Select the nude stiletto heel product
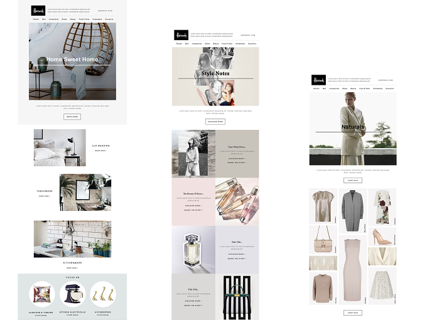 tap(382, 236)
